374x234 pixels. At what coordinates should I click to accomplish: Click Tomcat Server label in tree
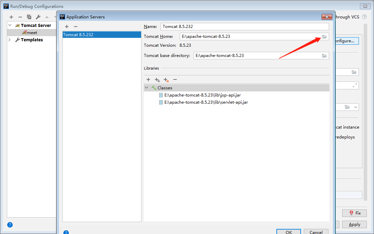click(36, 26)
